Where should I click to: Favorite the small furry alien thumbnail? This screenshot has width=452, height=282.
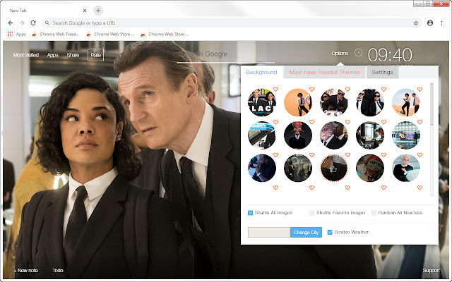383,155
